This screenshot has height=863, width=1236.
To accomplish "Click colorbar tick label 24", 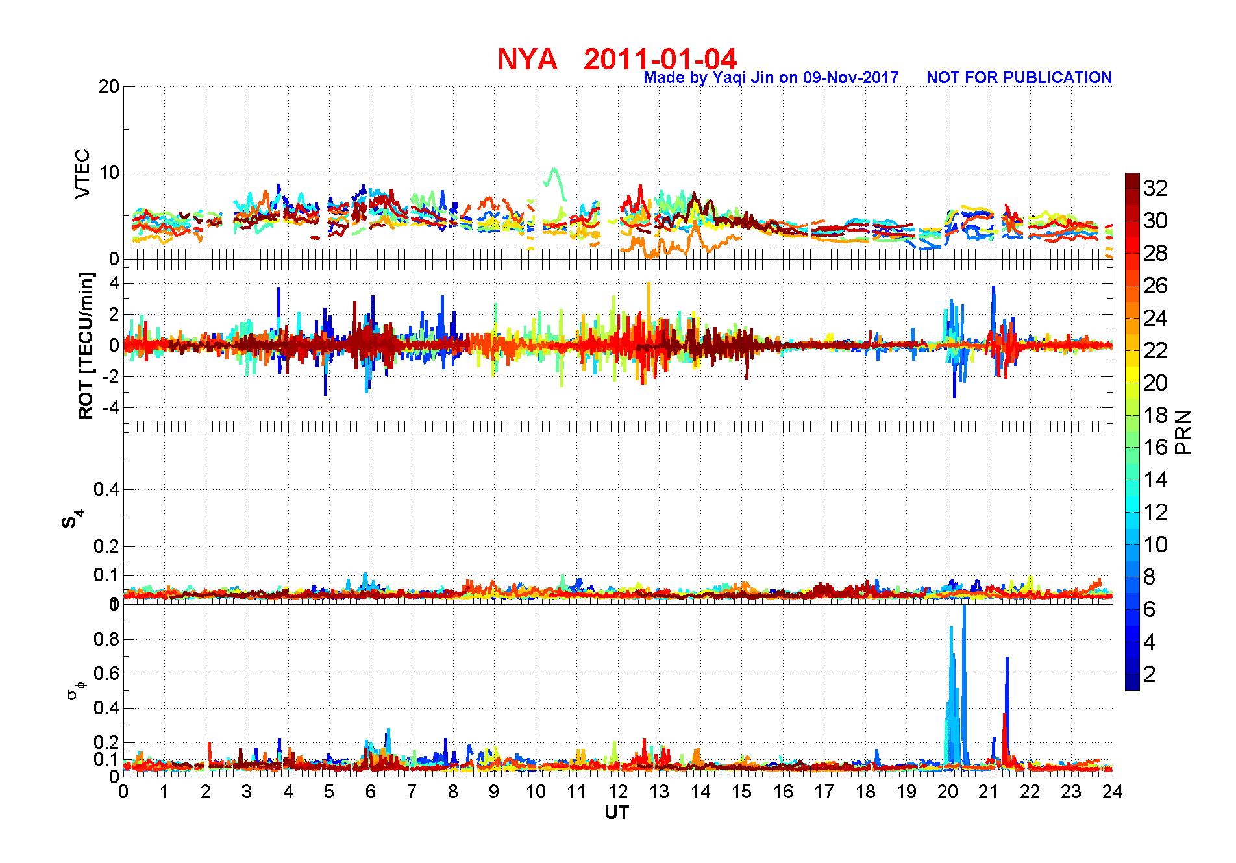I will pyautogui.click(x=1156, y=318).
